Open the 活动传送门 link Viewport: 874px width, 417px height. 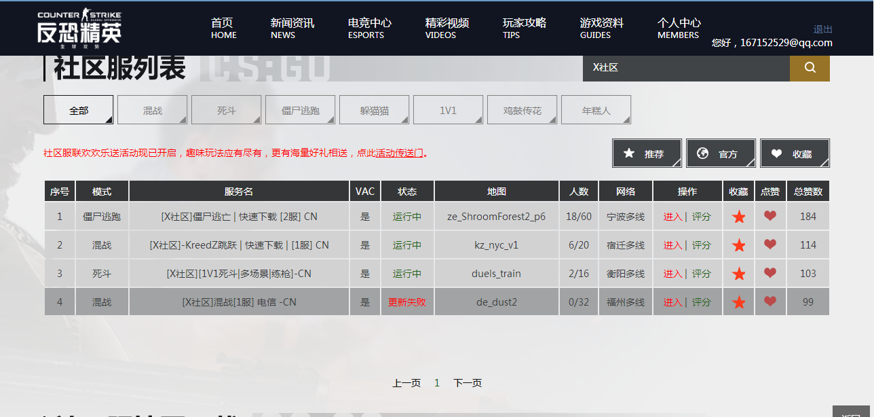pyautogui.click(x=400, y=153)
